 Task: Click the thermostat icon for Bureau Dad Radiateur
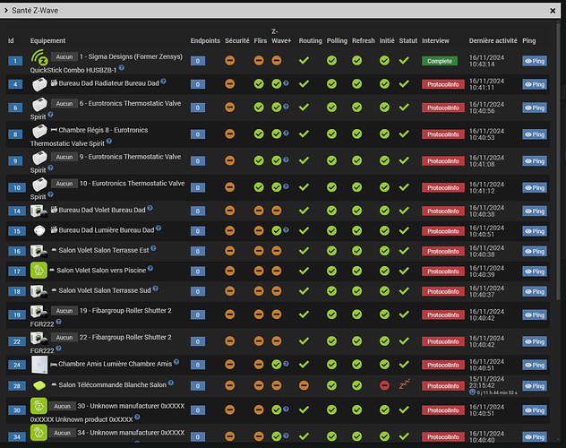coord(39,84)
